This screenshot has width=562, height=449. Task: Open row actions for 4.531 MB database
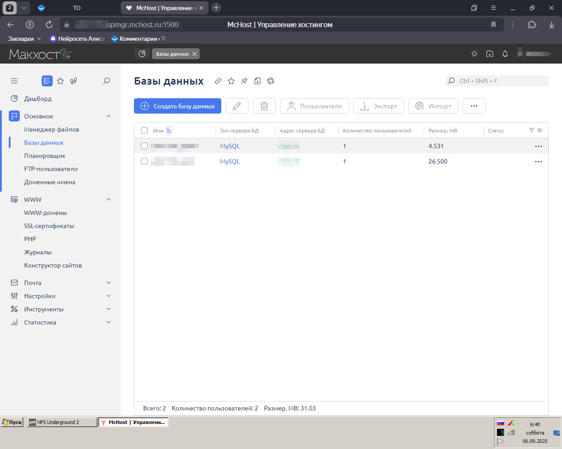(x=538, y=146)
